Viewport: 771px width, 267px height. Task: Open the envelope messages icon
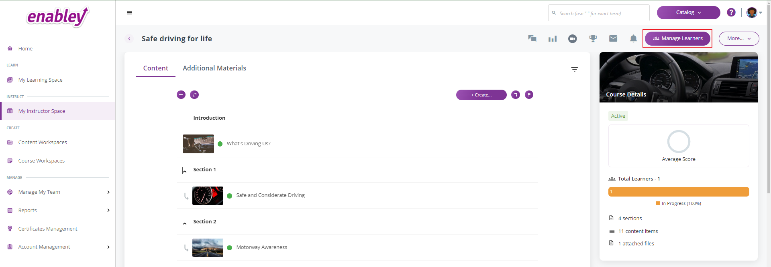point(613,38)
